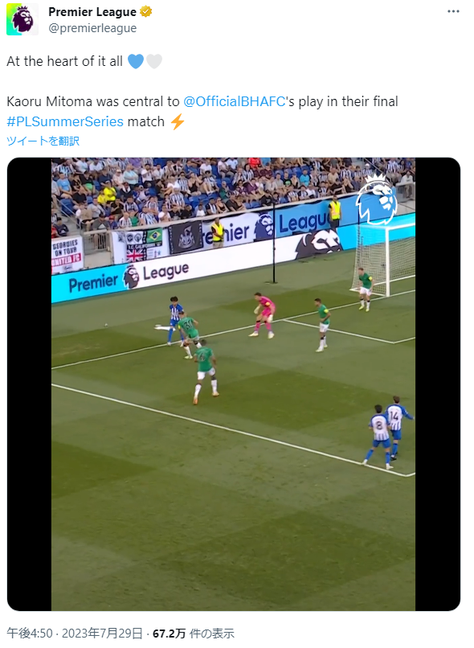This screenshot has width=474, height=648.
Task: Open the @OfficialBHAFC mention
Action: tap(234, 101)
